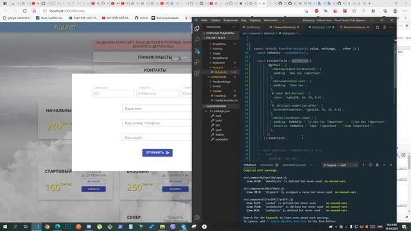Collapse the package.json scripts node
The image size is (411, 231).
pos(222,111)
